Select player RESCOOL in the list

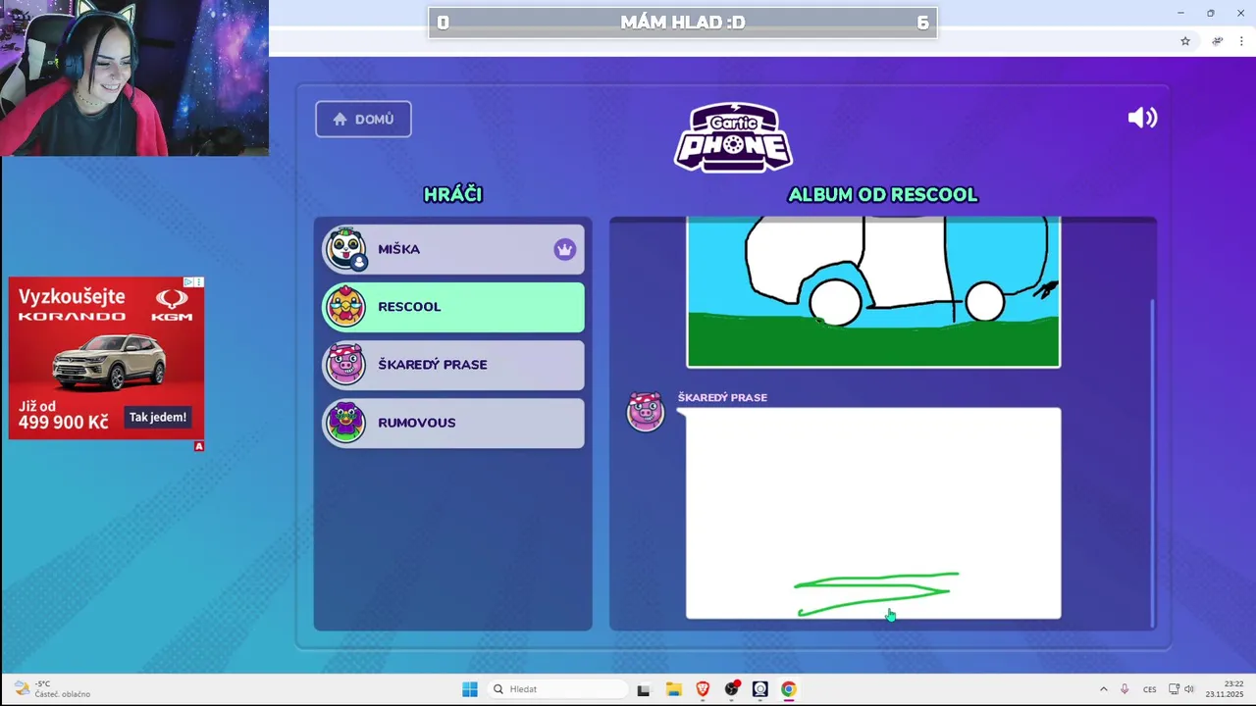tap(453, 307)
